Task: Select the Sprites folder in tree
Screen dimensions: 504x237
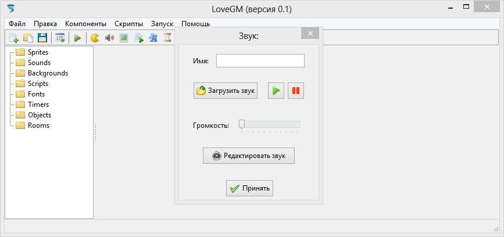Action: [32, 52]
